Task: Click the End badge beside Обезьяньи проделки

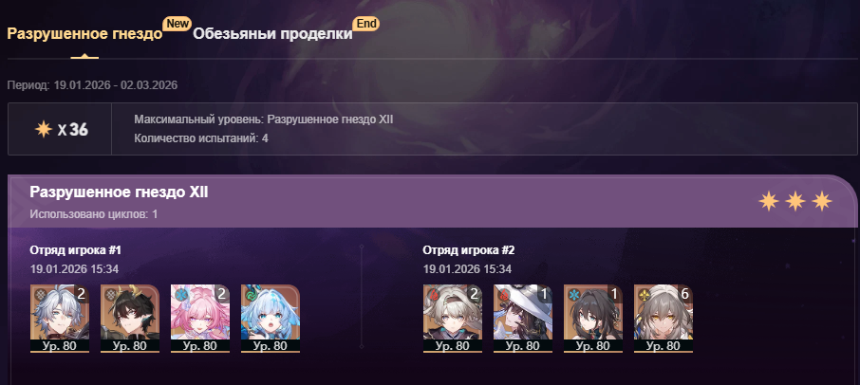Action: coord(365,24)
